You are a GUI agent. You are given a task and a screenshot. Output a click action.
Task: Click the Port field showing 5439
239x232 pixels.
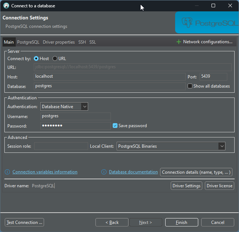(x=213, y=77)
